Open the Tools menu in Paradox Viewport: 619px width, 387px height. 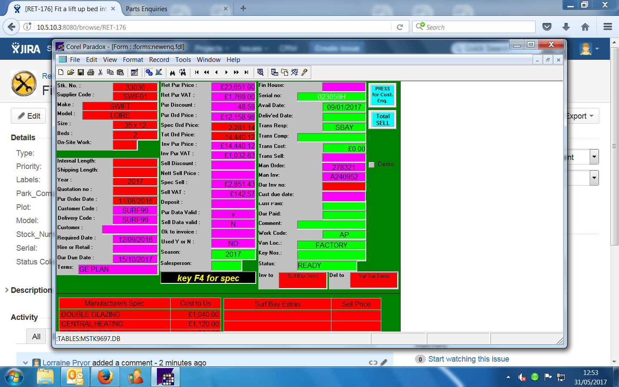pos(183,60)
